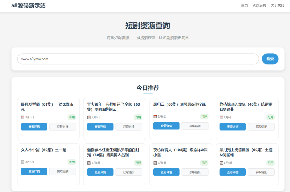Screen dimensions: 290x192
Task: Open the 关于我们 nav link
Action: coord(277,5)
